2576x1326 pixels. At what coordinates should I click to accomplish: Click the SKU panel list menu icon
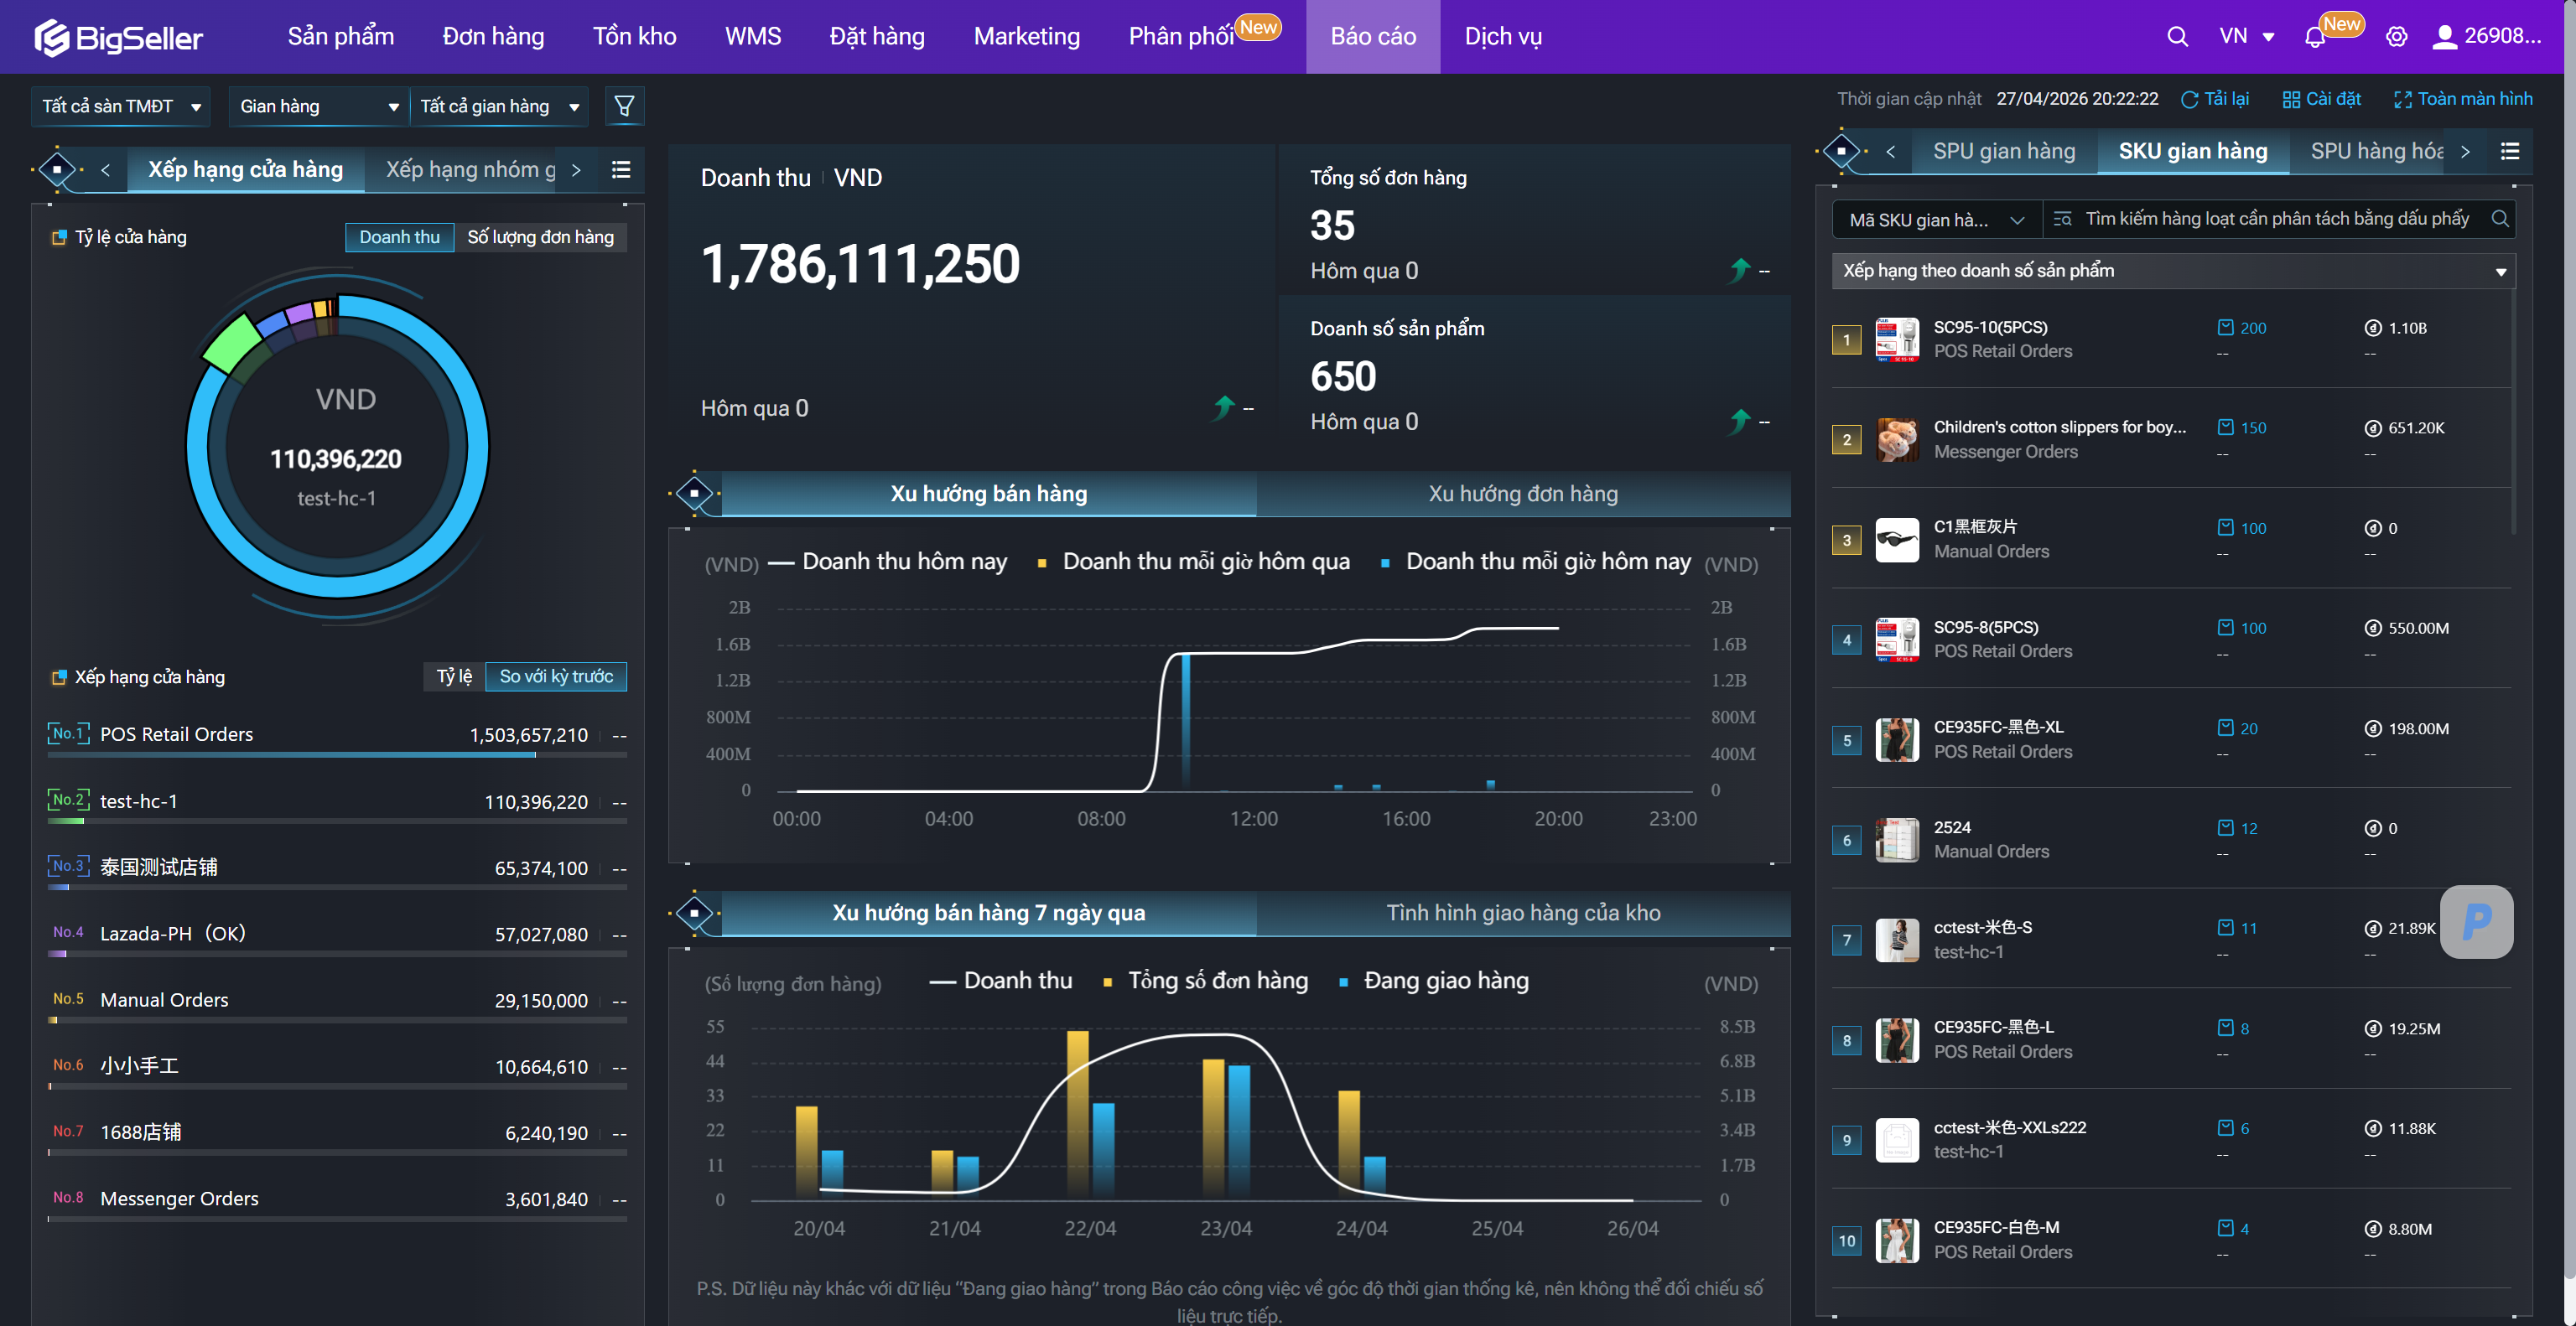(2509, 152)
